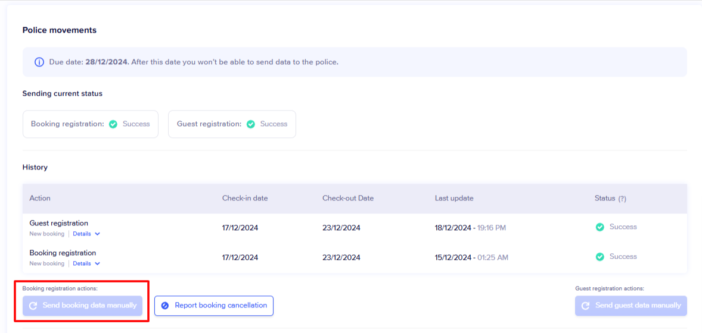Click the Success check icon in the Guest registration row
This screenshot has width=702, height=333.
click(600, 227)
